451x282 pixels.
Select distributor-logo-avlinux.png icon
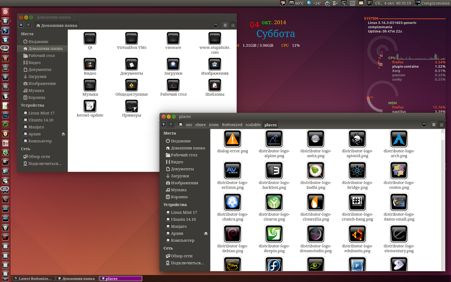pos(233,171)
